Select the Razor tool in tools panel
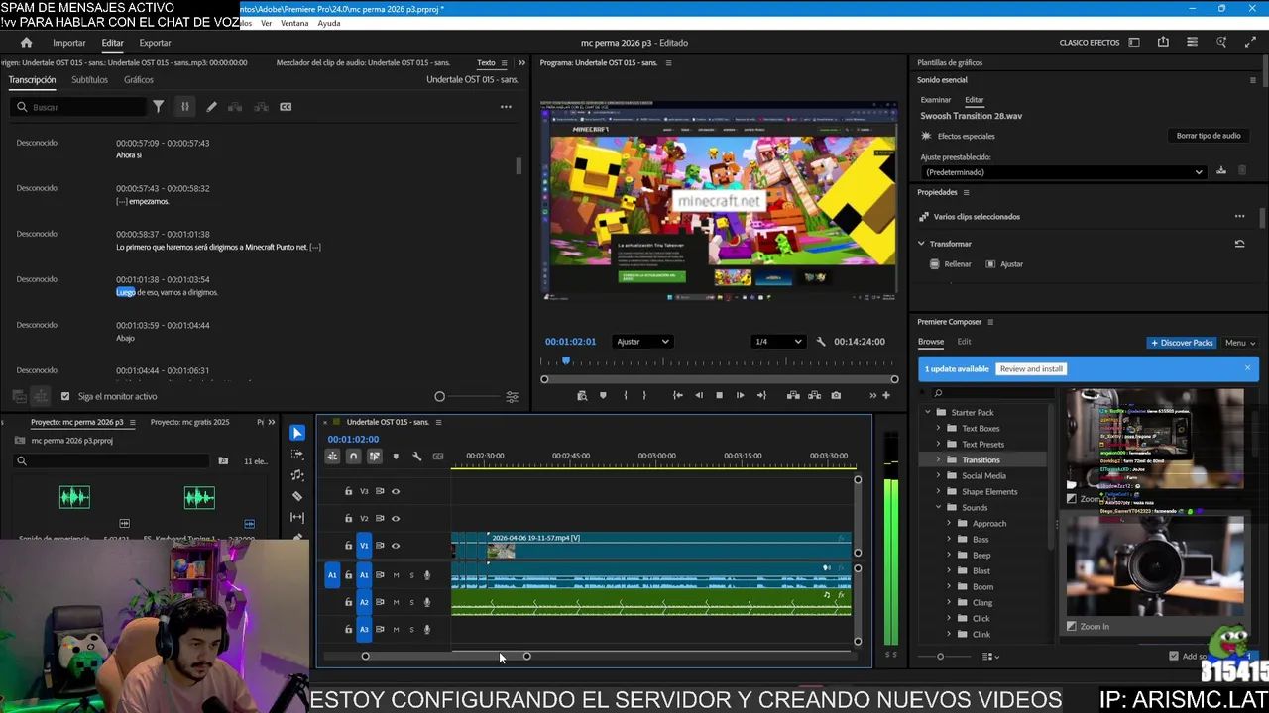Screen dimensions: 1269x713 pos(297,496)
